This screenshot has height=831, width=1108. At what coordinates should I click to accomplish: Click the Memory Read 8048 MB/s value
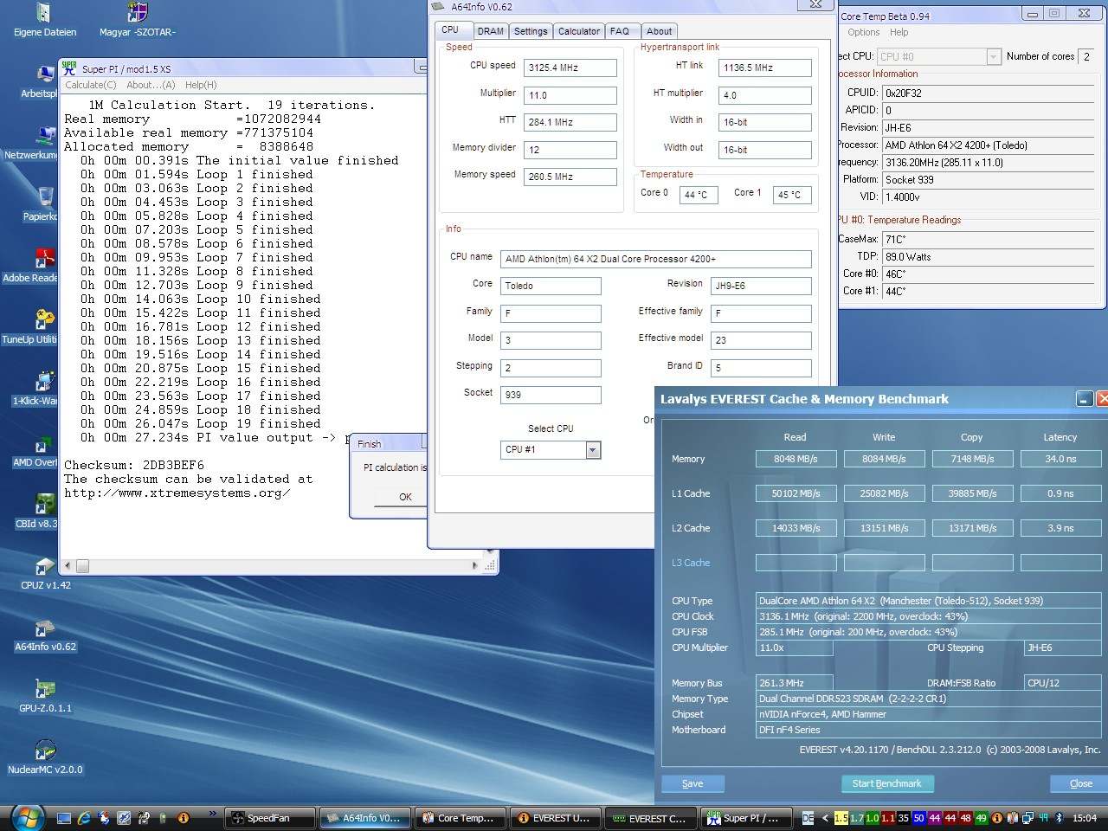[x=796, y=459]
